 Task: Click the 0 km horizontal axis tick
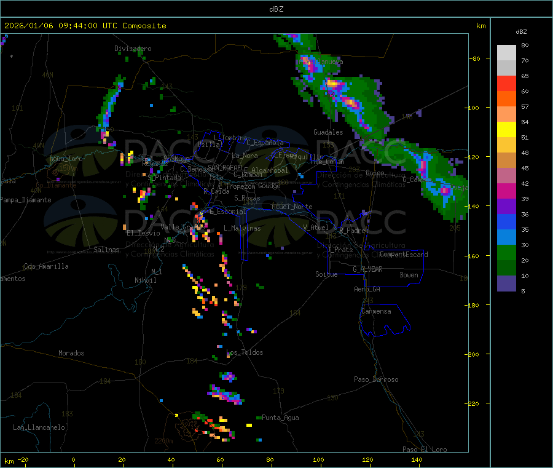coord(73,459)
